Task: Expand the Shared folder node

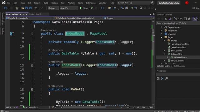Action: [164, 40]
